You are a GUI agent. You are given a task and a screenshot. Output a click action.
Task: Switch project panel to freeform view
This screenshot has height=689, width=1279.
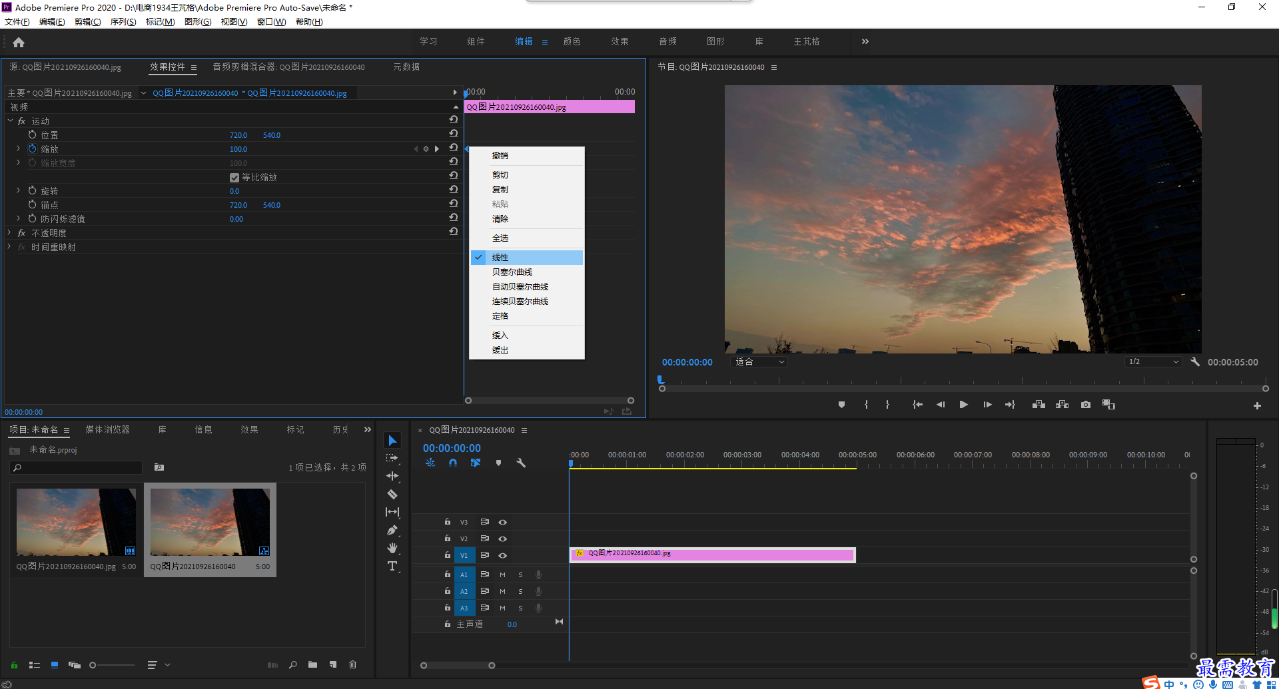tap(75, 664)
